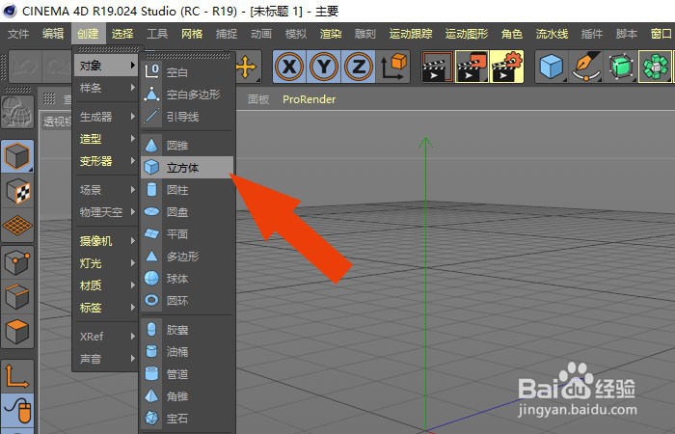Click render to picture viewer icon
This screenshot has height=434, width=675.
[472, 67]
